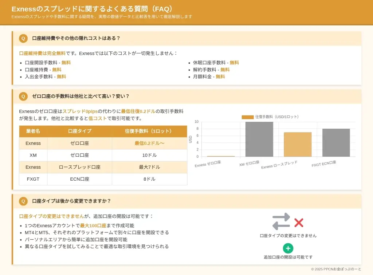The height and width of the screenshot is (275, 373).
Task: Select the orange Exness ロースプレッド chart bar
Action: pos(298,144)
